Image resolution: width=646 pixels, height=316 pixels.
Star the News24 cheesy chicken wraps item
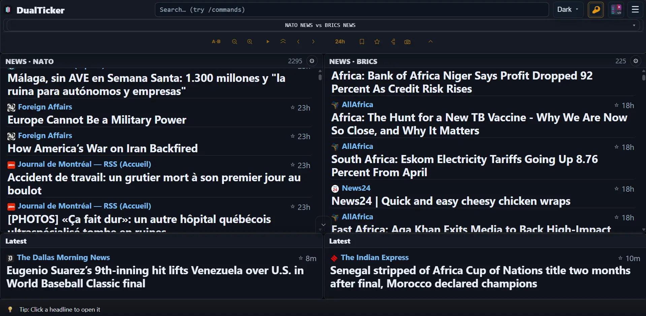pos(616,189)
